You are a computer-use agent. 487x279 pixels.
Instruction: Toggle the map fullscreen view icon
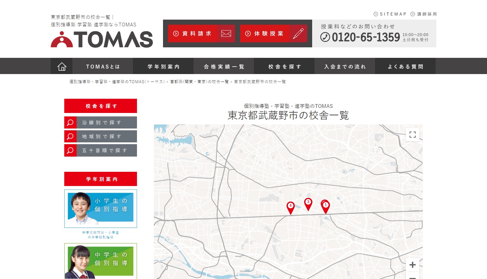click(412, 135)
